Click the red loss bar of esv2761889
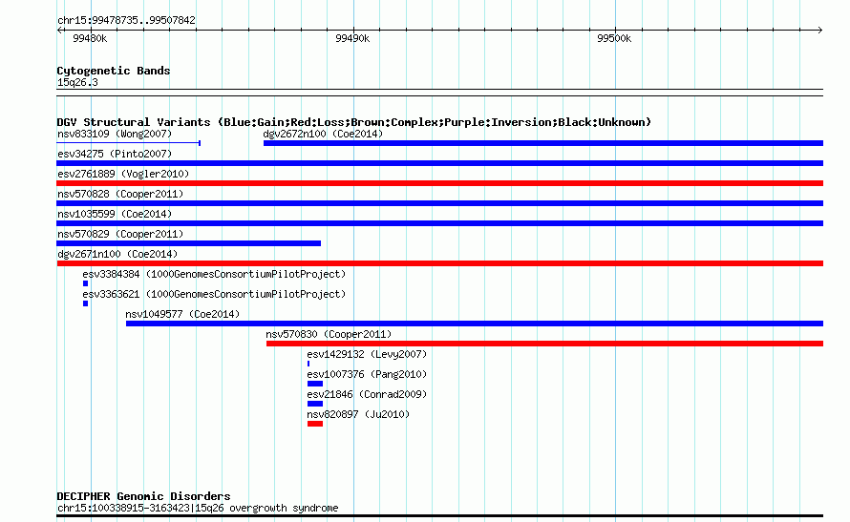This screenshot has height=522, width=850. (439, 183)
